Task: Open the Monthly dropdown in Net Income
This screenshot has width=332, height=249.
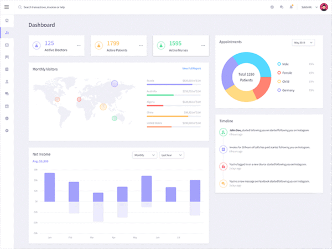Action: tap(144, 155)
